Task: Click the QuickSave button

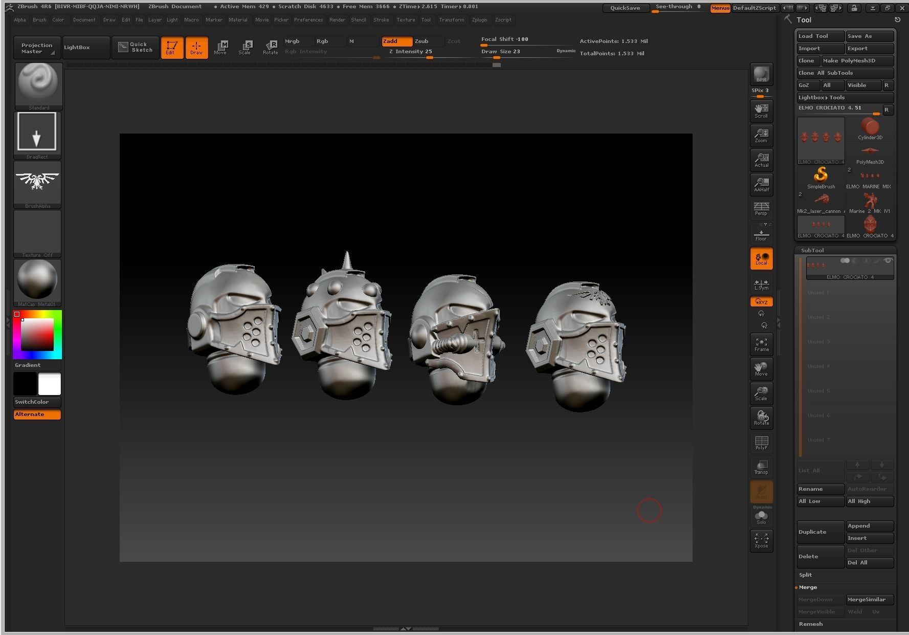Action: [x=625, y=8]
